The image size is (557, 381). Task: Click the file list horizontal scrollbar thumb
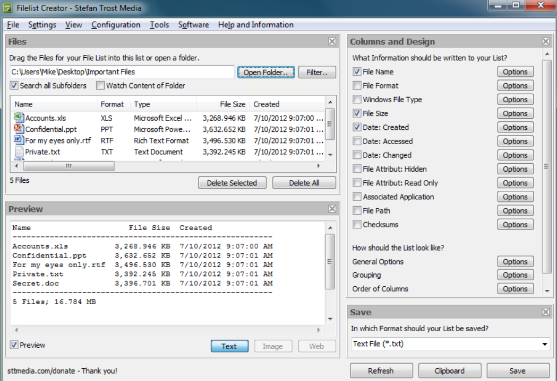tap(68, 166)
